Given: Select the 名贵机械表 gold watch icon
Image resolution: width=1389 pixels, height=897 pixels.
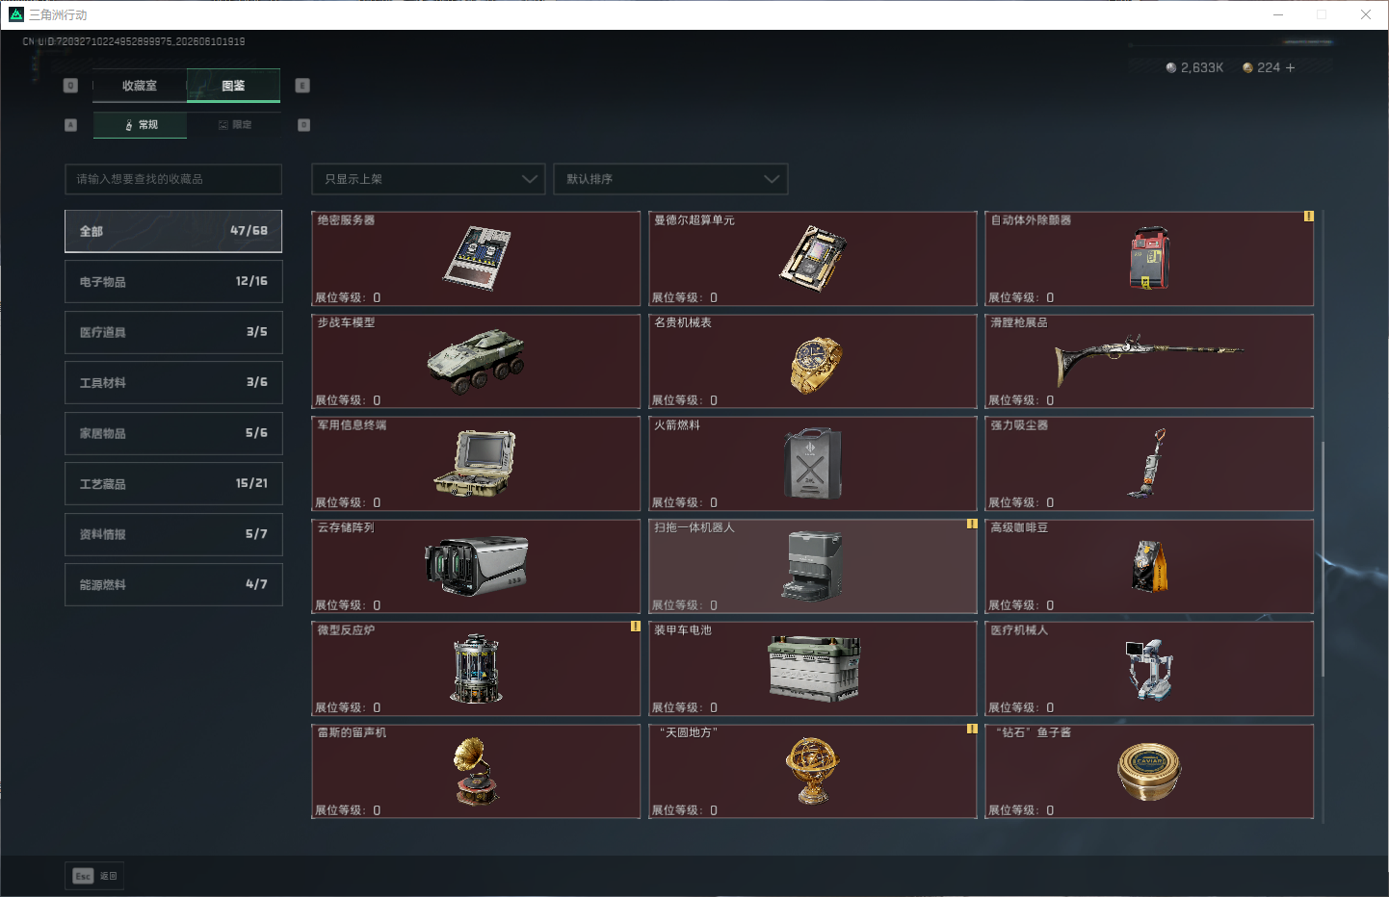Looking at the screenshot, I should (815, 365).
